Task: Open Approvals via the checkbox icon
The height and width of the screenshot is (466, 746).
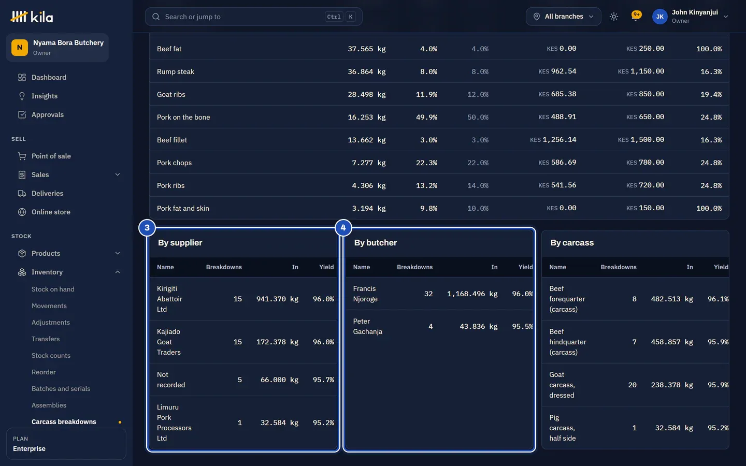Action: tap(22, 114)
